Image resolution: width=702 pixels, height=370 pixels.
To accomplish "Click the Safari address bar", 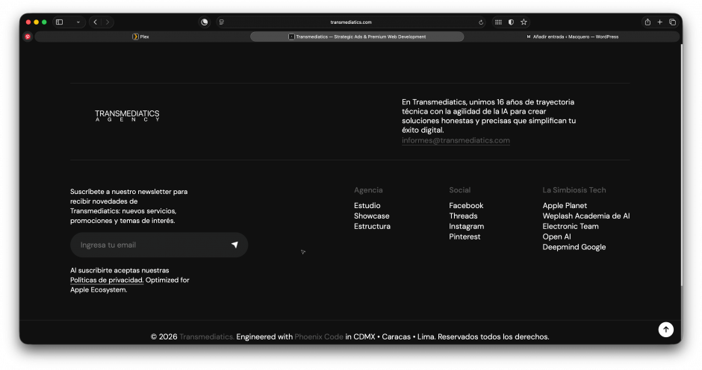I will (351, 22).
